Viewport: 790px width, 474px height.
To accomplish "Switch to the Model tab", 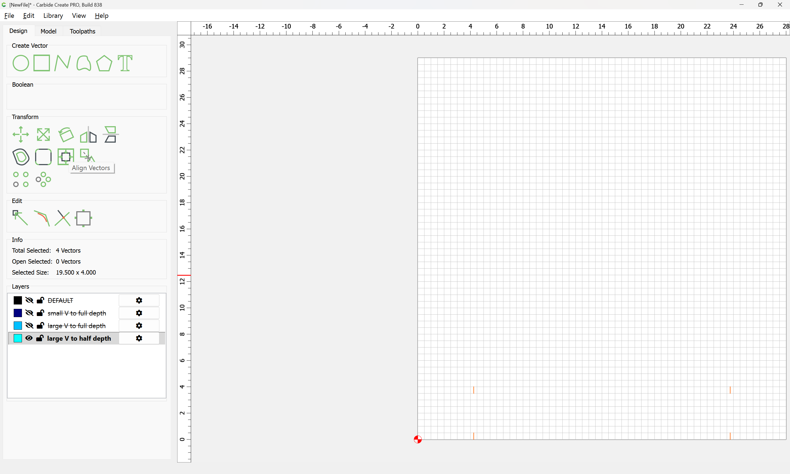I will (x=48, y=31).
